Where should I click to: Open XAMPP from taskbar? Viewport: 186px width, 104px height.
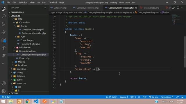pyautogui.click(x=19, y=101)
